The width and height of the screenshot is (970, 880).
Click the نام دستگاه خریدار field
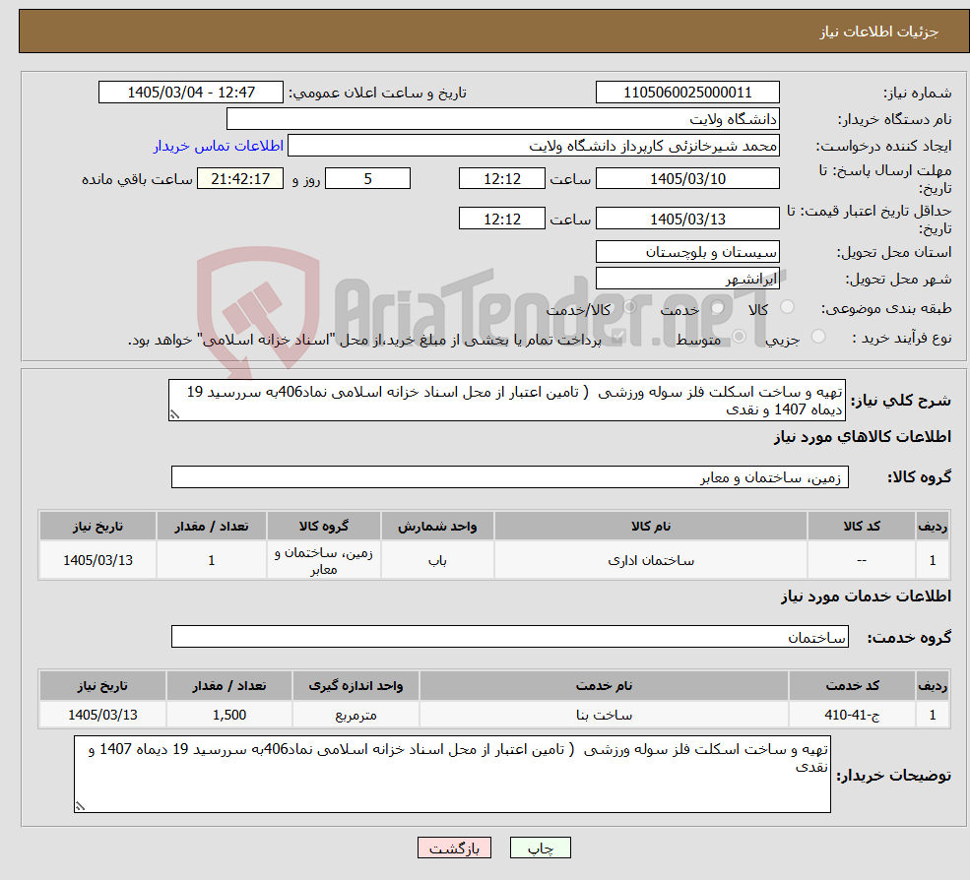click(503, 119)
